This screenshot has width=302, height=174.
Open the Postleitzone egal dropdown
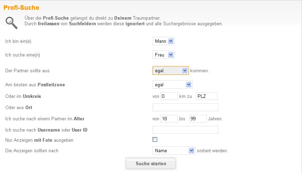pos(172,85)
